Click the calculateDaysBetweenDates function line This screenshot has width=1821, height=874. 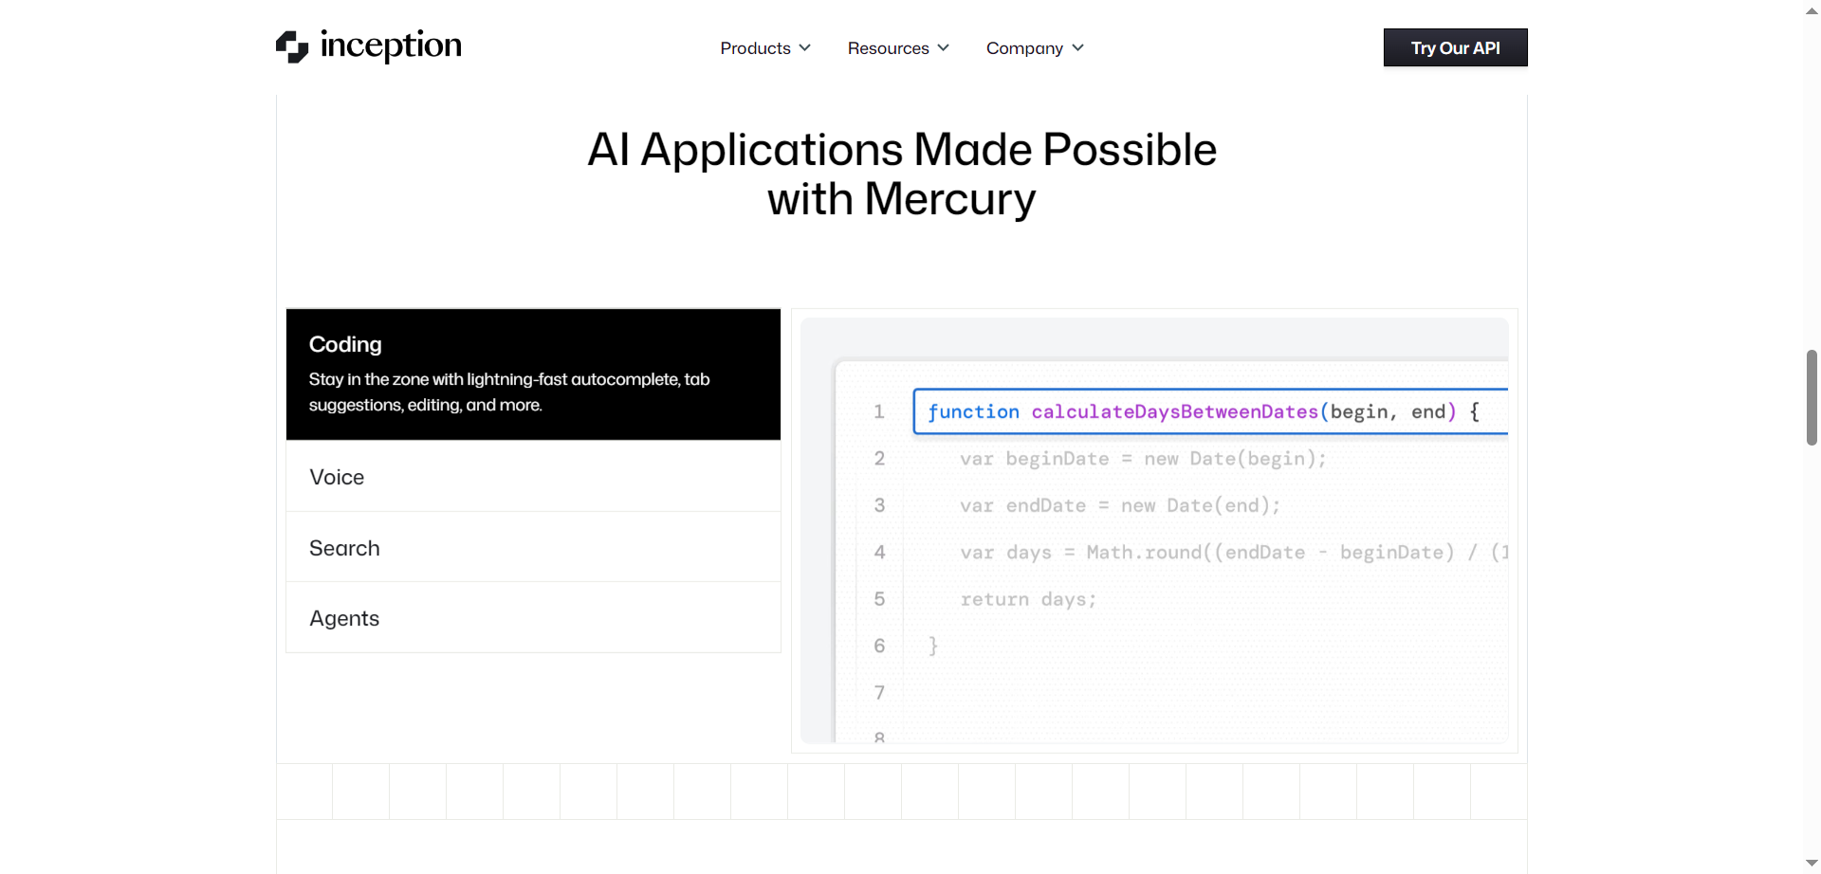click(x=1209, y=411)
